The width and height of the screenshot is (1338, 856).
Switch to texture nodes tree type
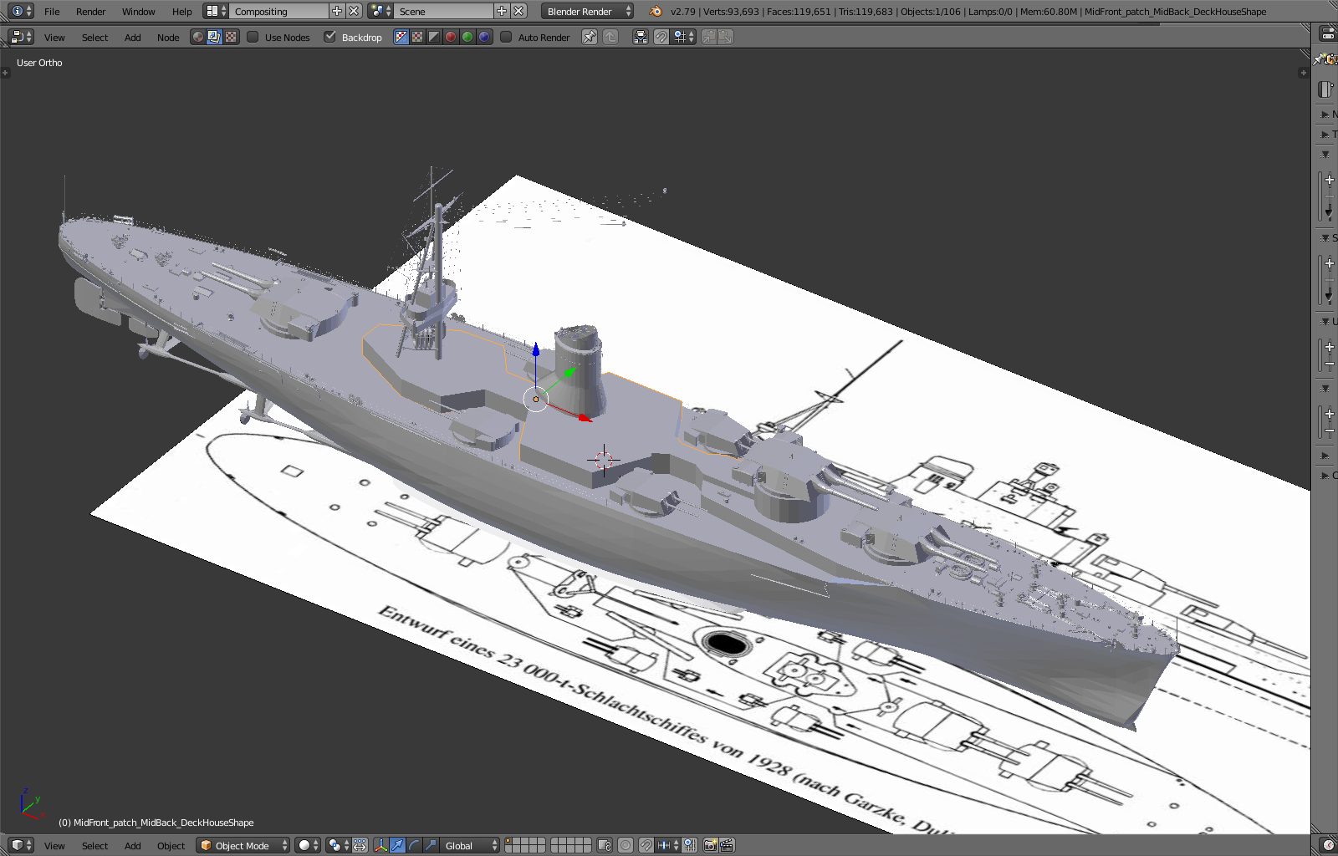click(231, 37)
